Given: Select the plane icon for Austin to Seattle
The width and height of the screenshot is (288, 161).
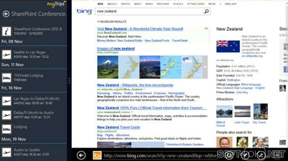Looking at the screenshot, I should point(6,152).
